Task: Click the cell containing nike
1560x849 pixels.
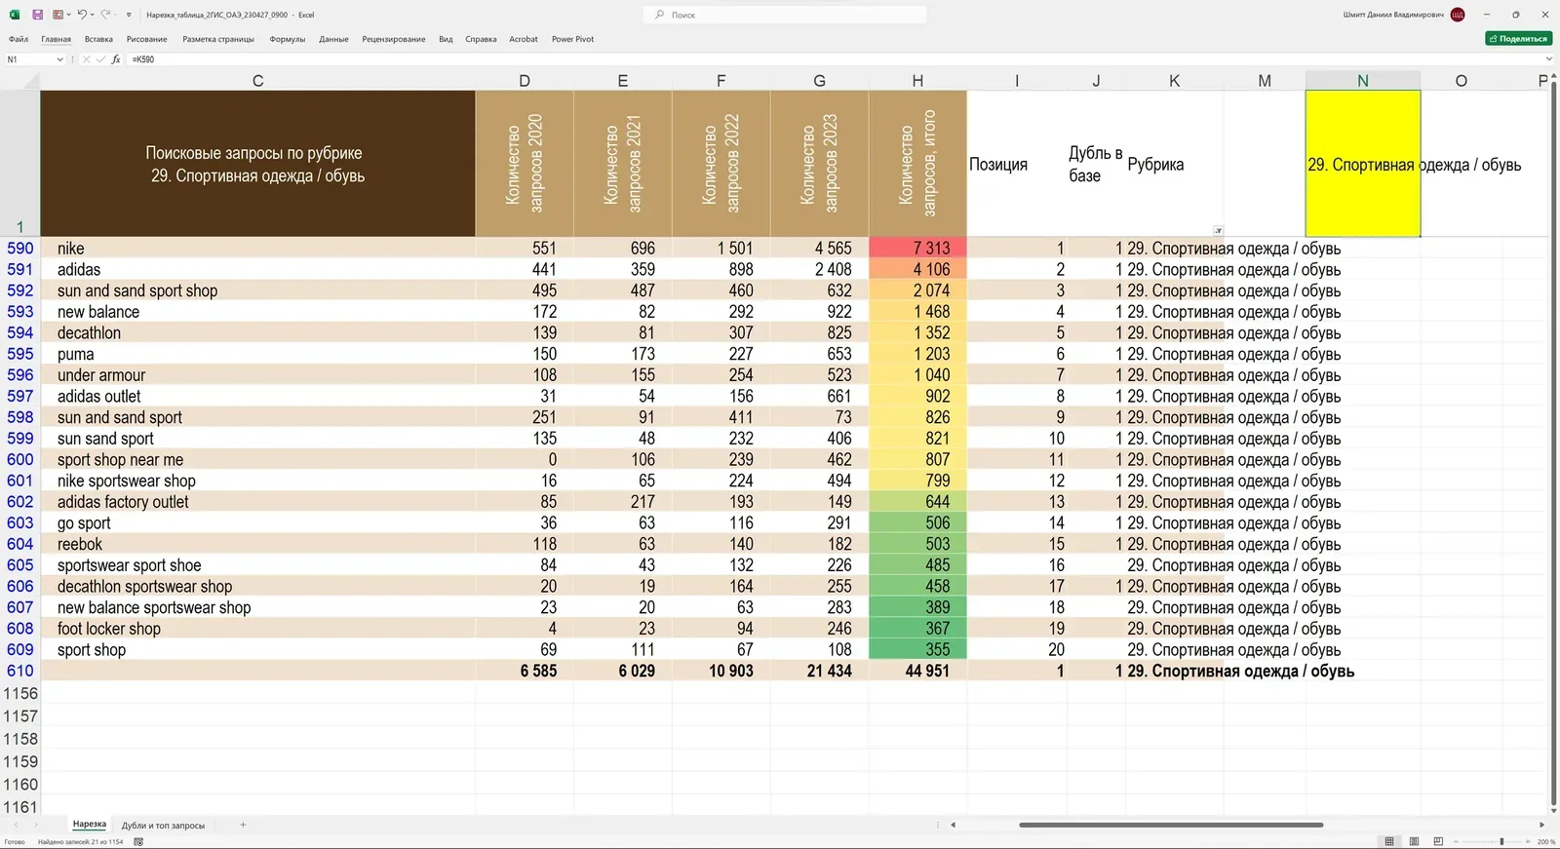Action: coord(257,249)
